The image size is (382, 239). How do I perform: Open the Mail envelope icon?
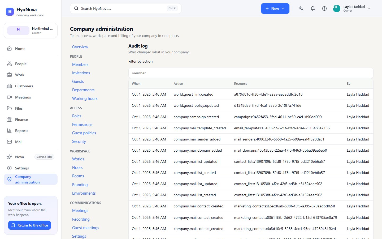click(x=10, y=142)
